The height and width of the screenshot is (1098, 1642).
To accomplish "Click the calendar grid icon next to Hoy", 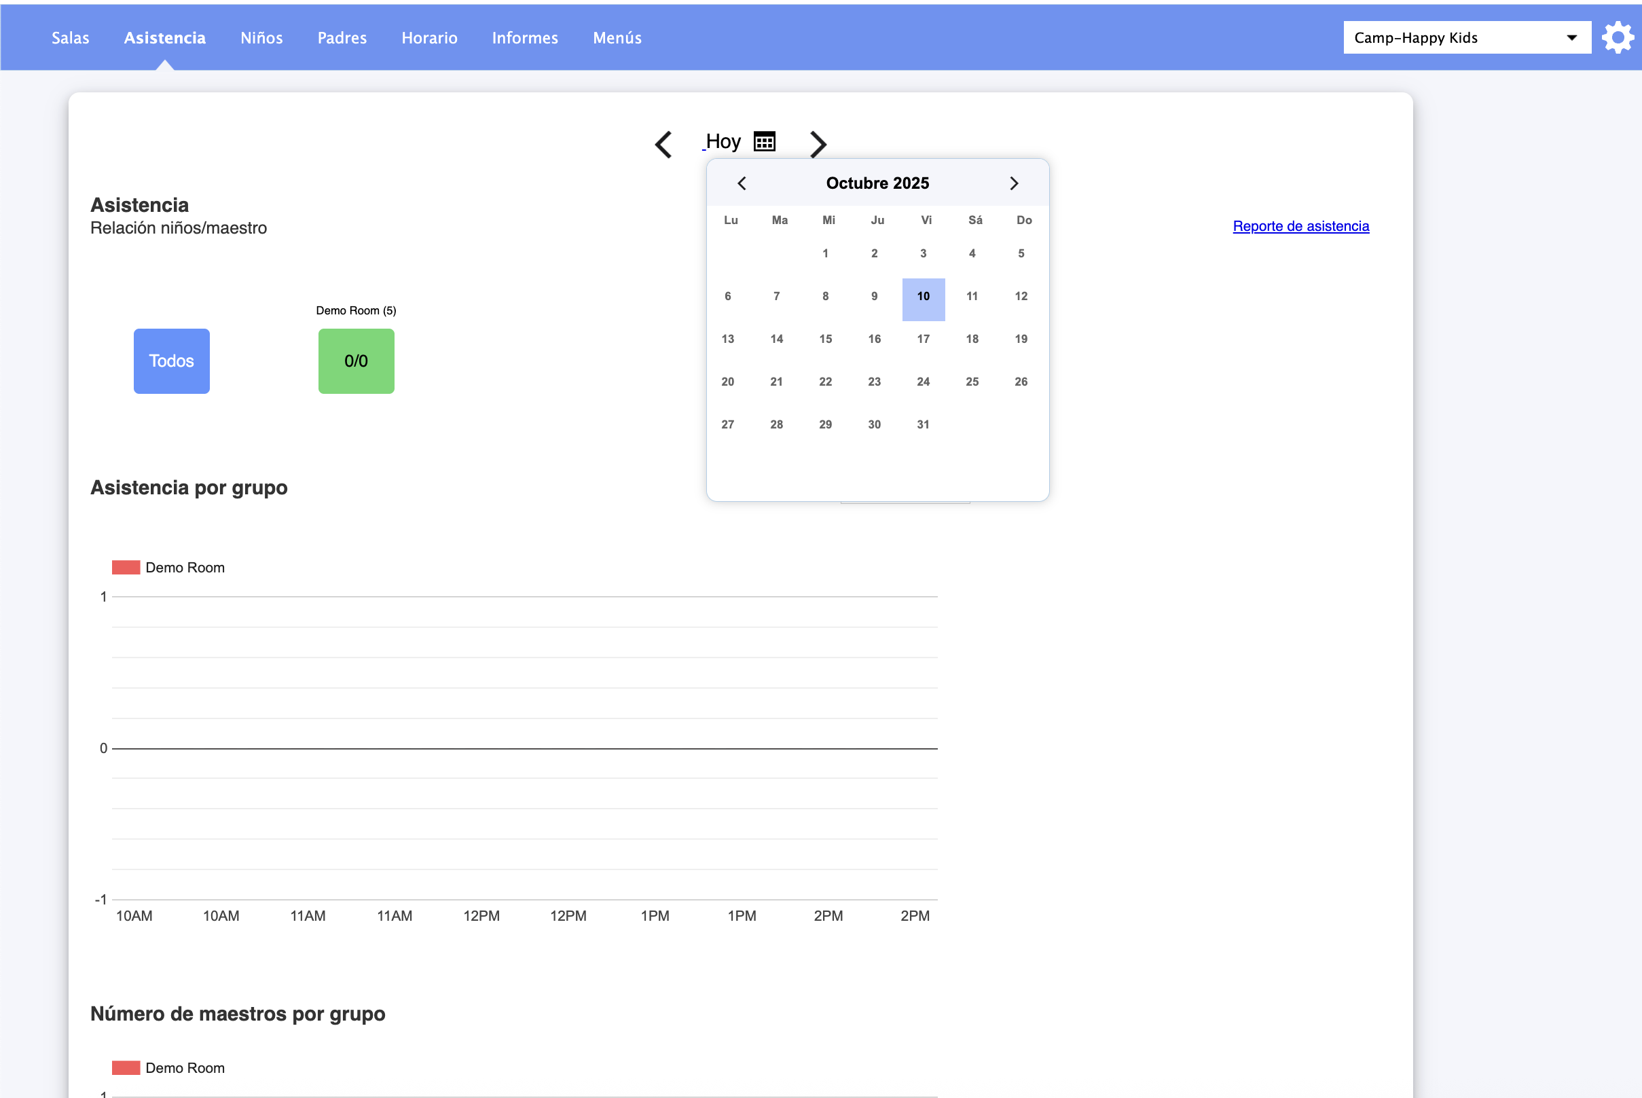I will coord(764,141).
